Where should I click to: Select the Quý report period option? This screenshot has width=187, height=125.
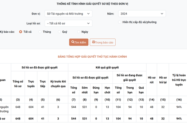pyautogui.click(x=59, y=32)
